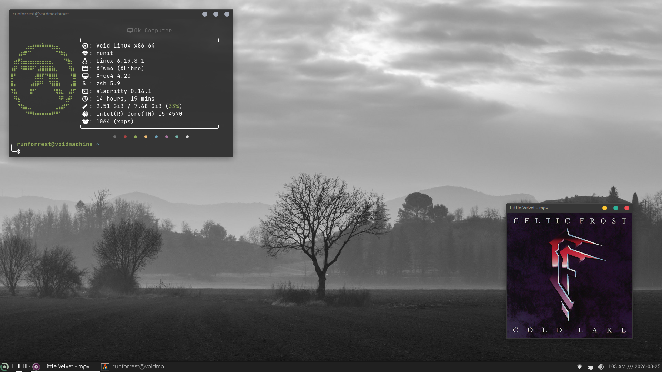This screenshot has height=372, width=662.
Task: Click the red color dot in terminal
Action: pyautogui.click(x=125, y=137)
